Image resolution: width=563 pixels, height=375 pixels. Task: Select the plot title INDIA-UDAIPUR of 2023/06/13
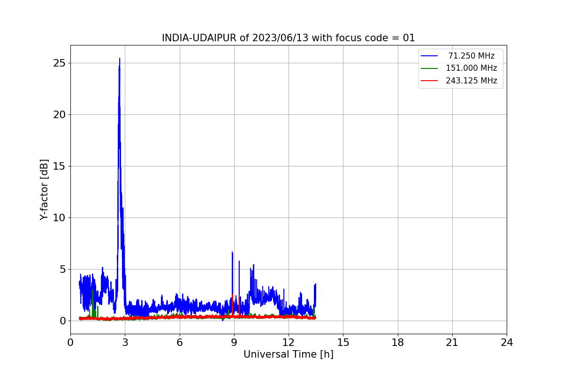[289, 38]
